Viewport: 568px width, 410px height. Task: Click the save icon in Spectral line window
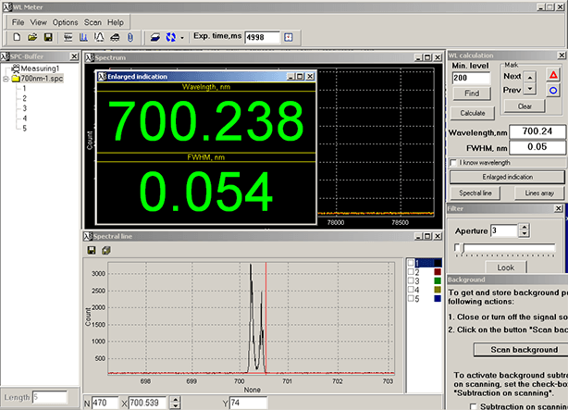pos(92,250)
